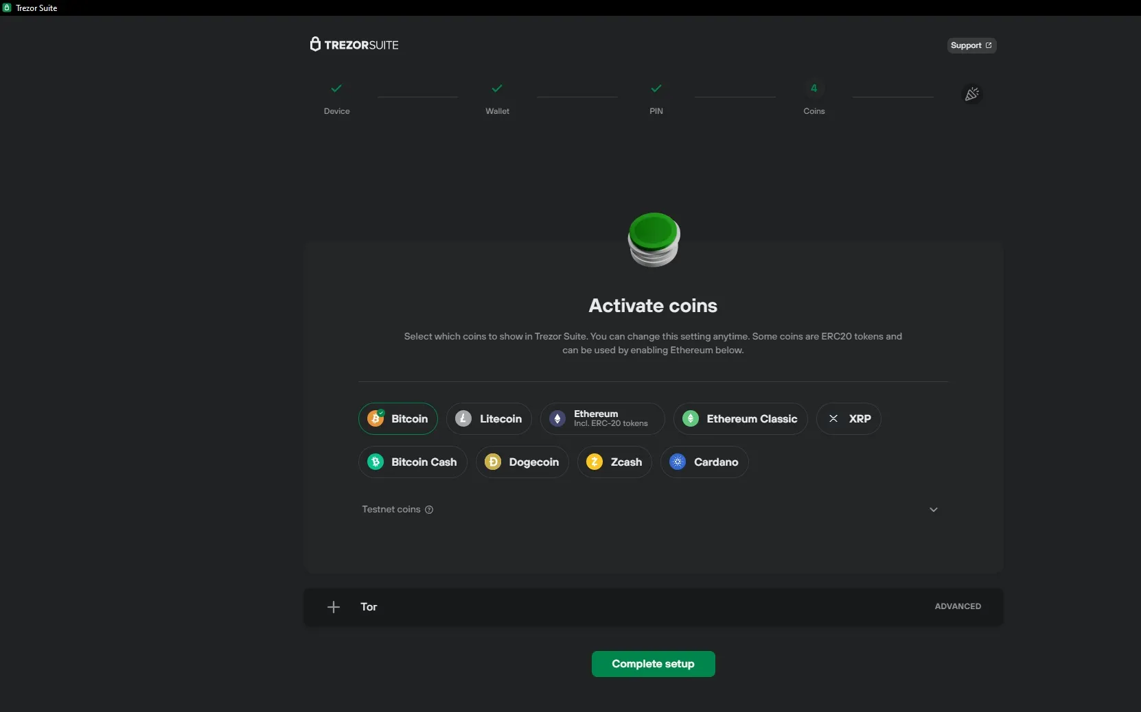Disable the Litecoin coin
This screenshot has width=1141, height=712.
pos(489,419)
